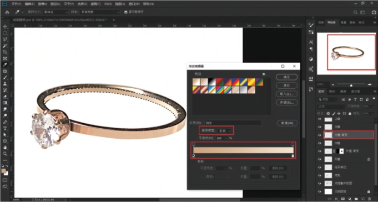Viewport: 378px width, 202px height.
Task: Click the 新建(W) button in gradient editor
Action: 286,123
